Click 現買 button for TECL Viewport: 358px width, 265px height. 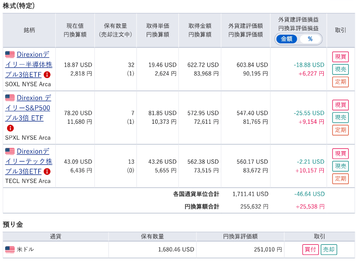(340, 154)
